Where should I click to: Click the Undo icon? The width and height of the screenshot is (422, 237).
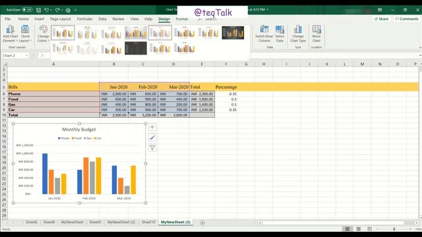[46, 10]
